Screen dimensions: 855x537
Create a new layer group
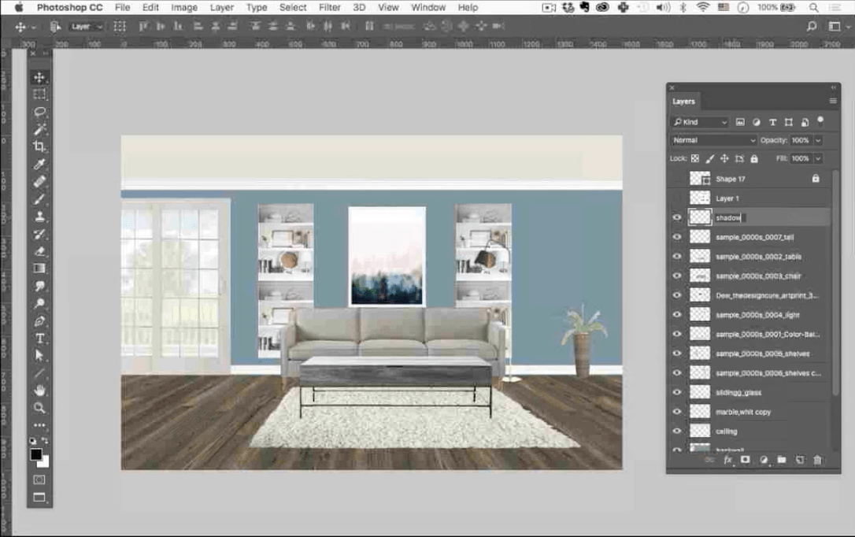[x=781, y=460]
